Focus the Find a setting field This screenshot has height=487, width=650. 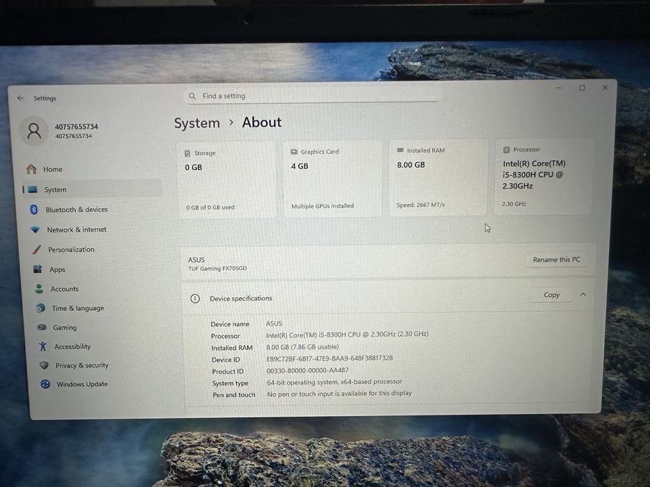[313, 96]
